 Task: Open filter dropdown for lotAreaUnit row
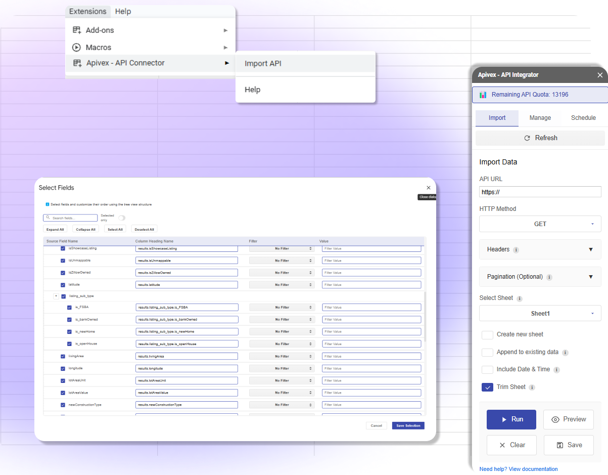tap(282, 381)
